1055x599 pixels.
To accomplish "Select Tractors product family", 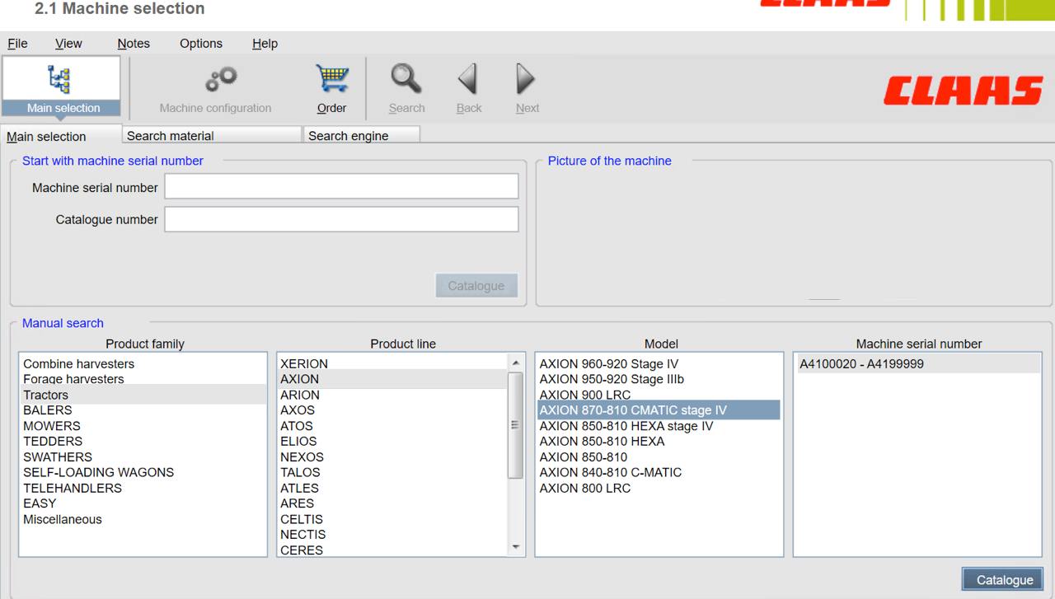I will 143,395.
